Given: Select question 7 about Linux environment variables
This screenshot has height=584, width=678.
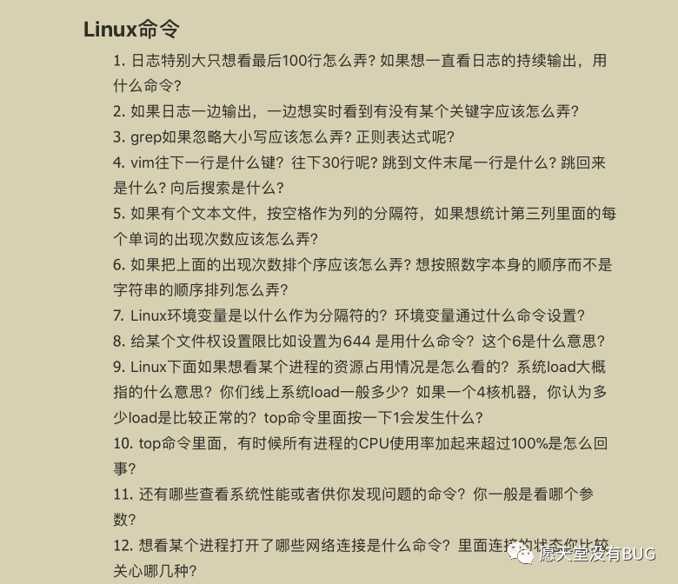Looking at the screenshot, I should pos(349,315).
